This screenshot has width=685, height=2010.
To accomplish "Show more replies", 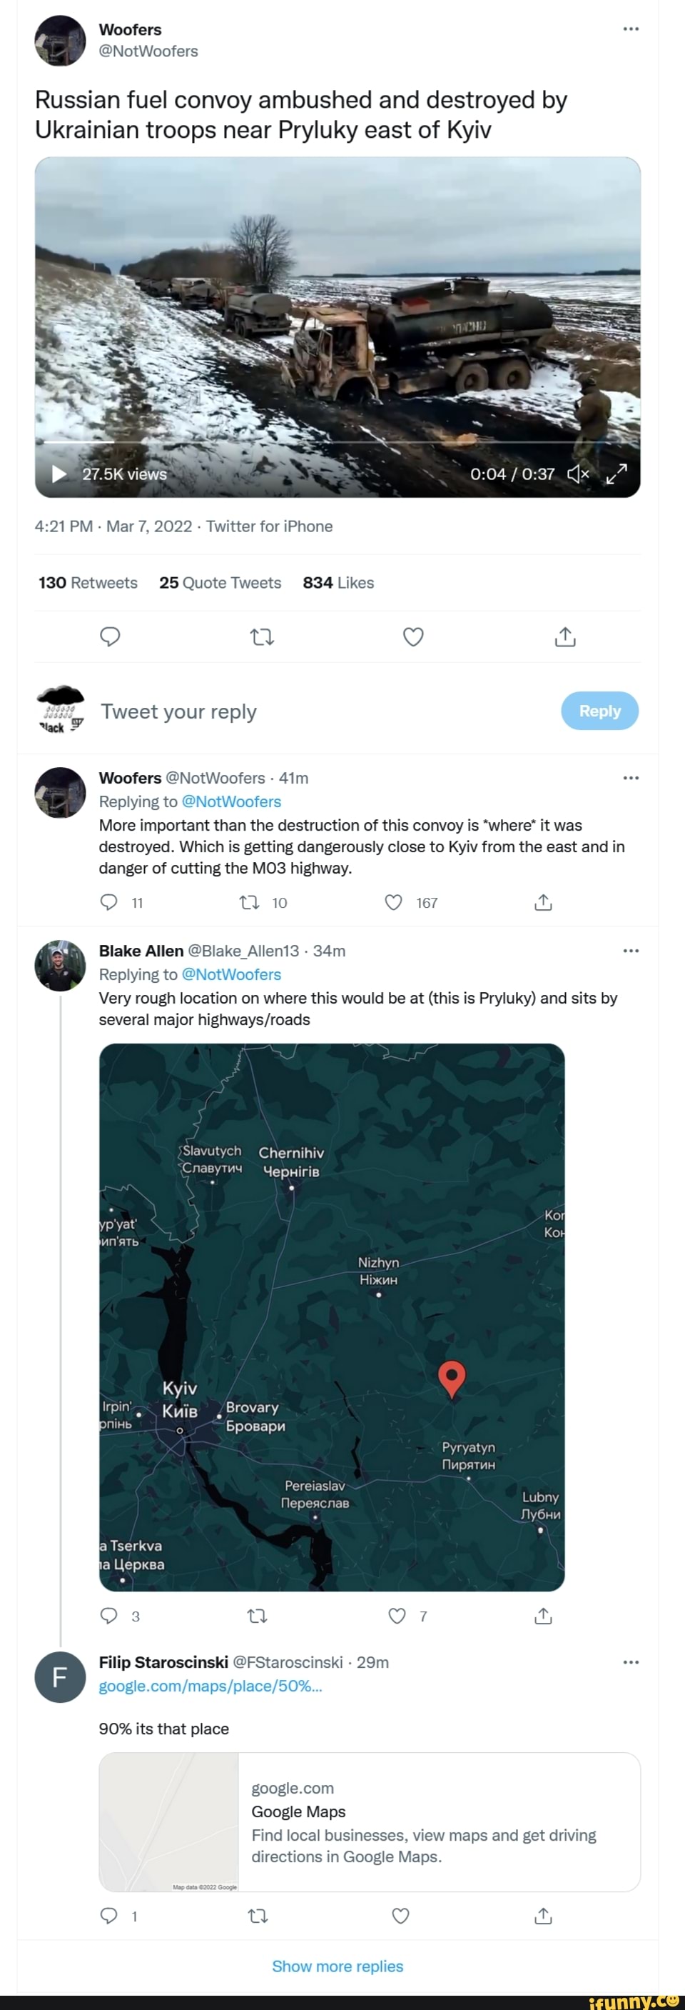I will pos(338,1966).
